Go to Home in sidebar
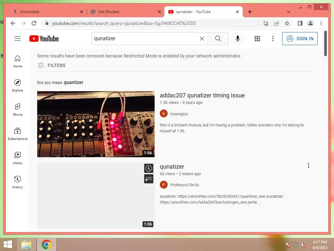Image resolution: width=334 pixels, height=251 pixels. point(18,61)
